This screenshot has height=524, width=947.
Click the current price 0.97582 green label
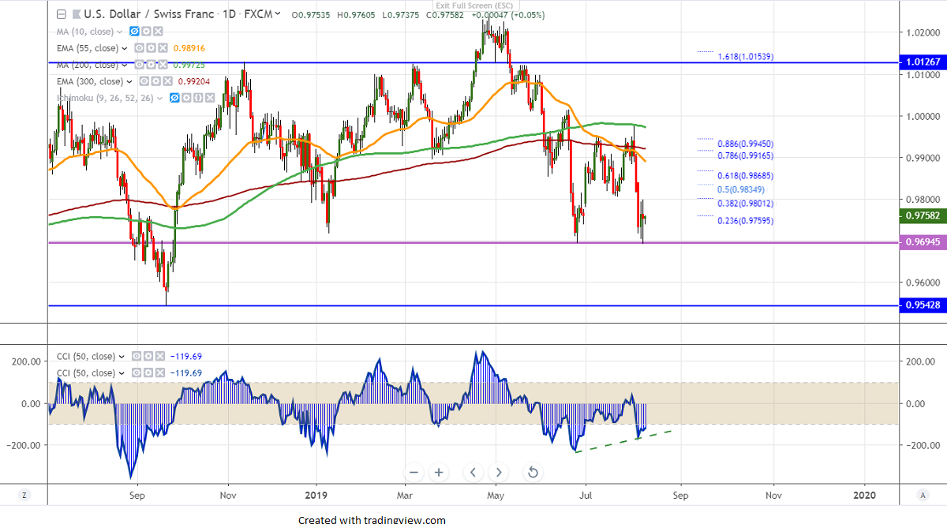pos(922,215)
